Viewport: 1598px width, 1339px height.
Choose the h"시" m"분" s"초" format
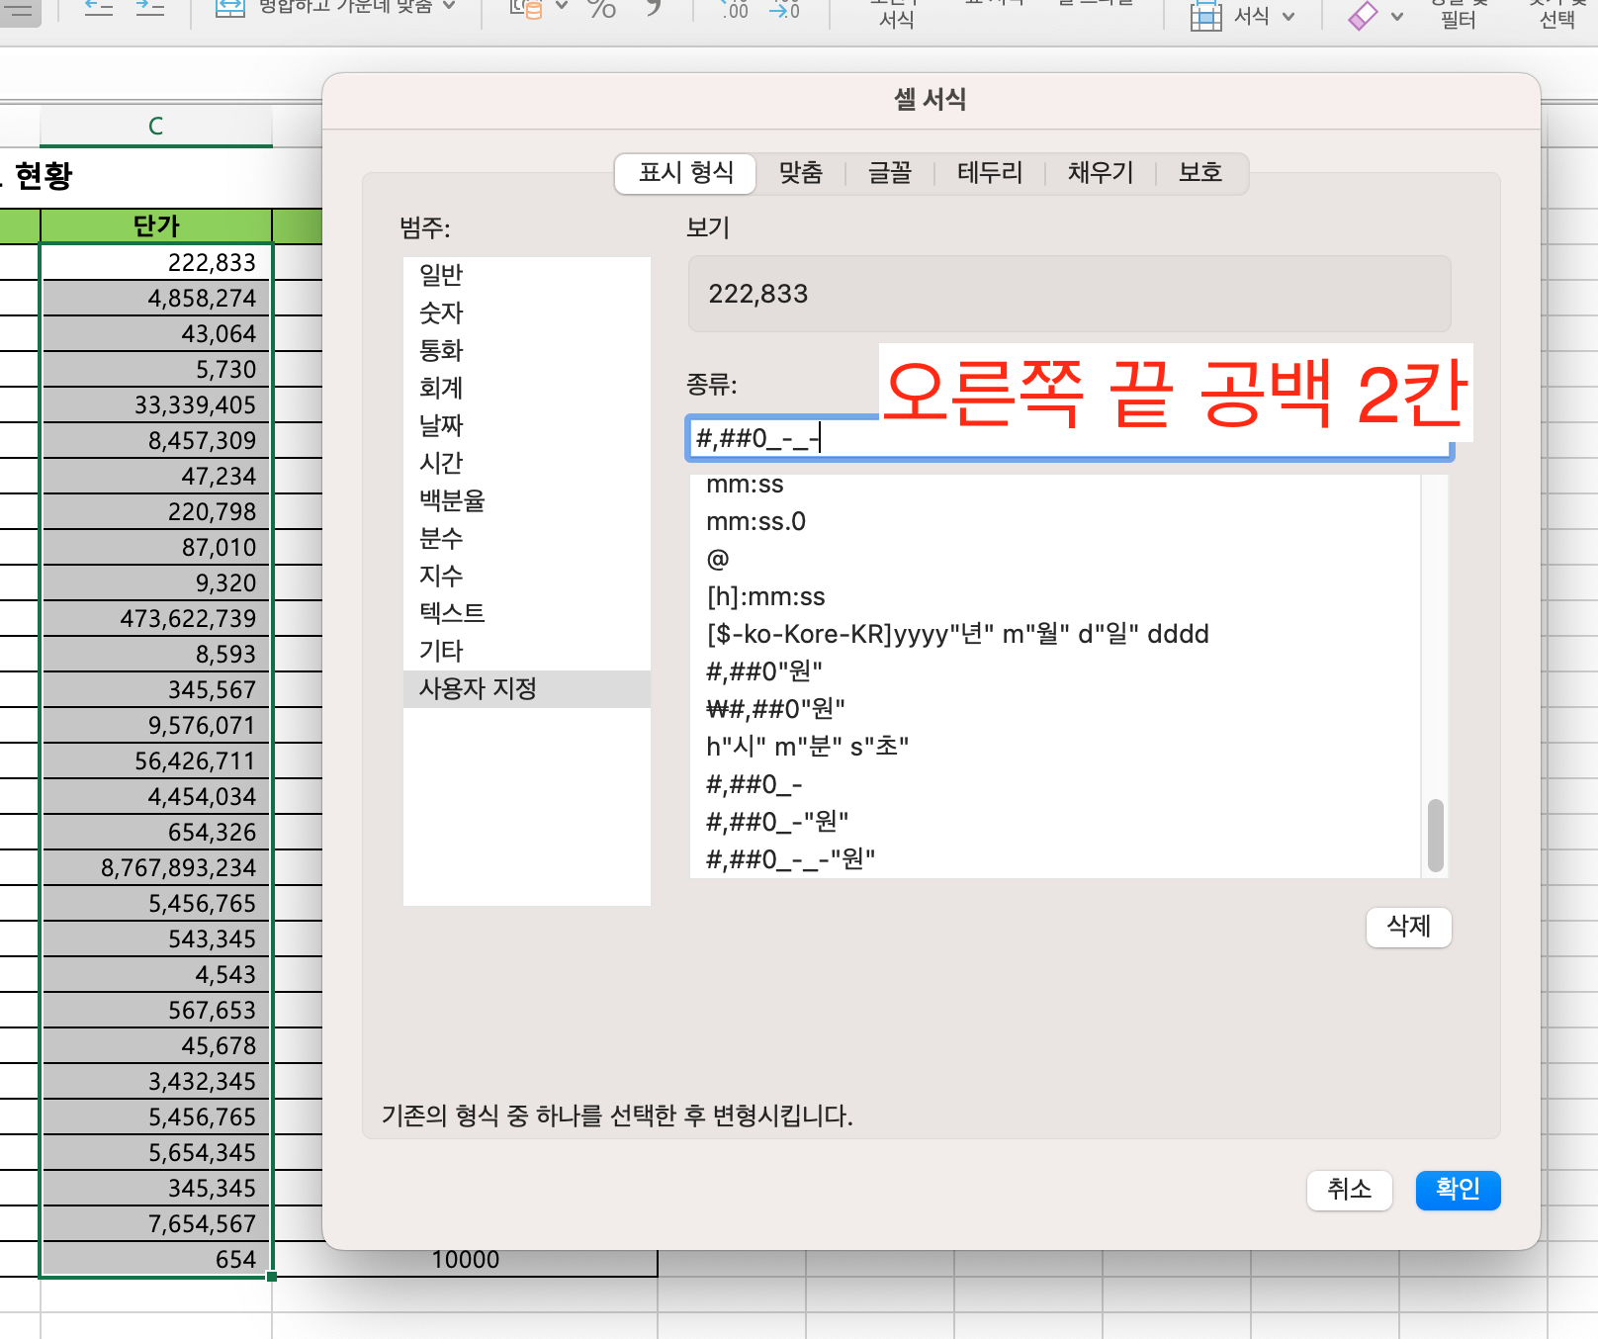1055,748
